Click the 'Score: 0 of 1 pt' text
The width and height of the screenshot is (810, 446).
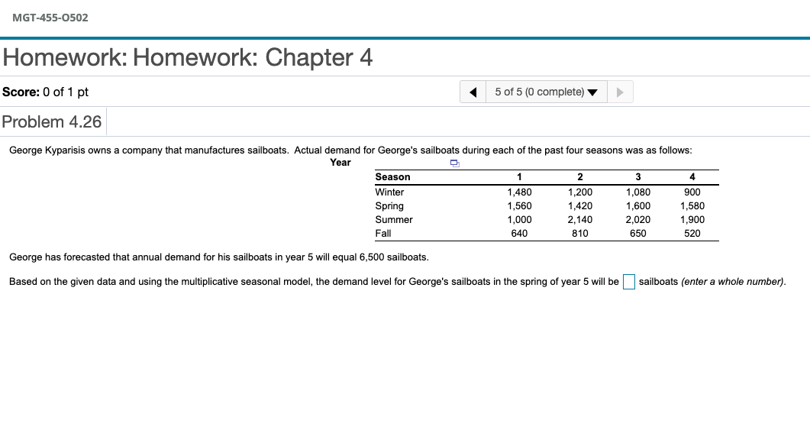(x=44, y=91)
